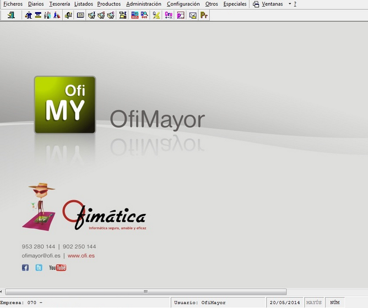Open the YouTube logo link
Screen dimensions: 368x308
click(x=57, y=268)
